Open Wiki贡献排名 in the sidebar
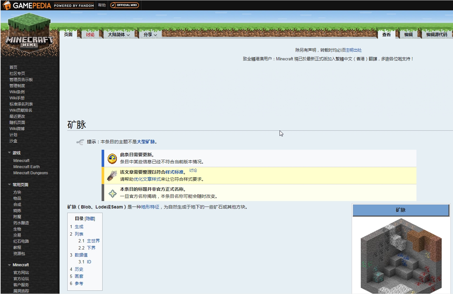 21,110
